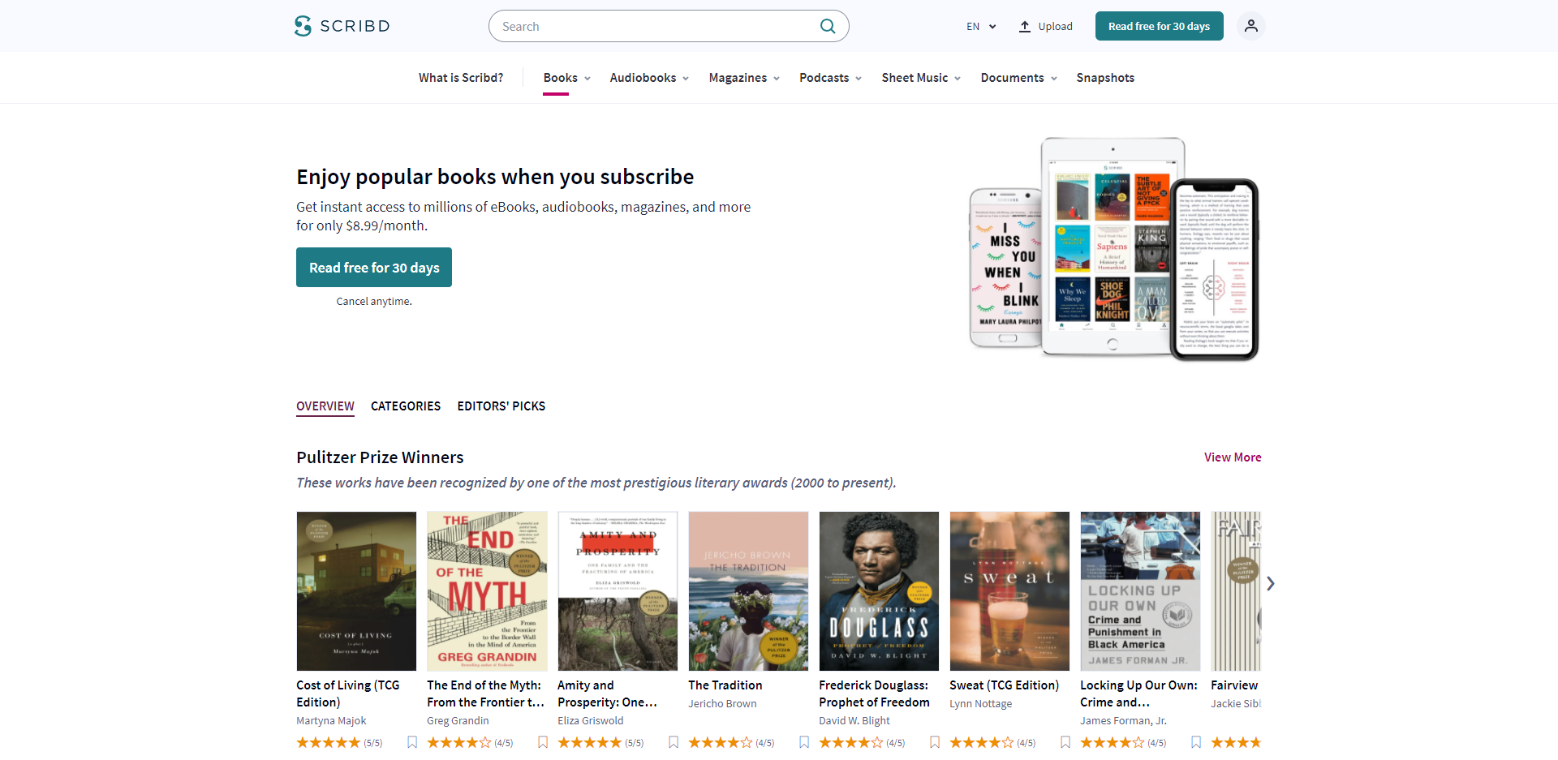Bookmark The End of the Myth
Screen dimensions: 1558x760
[x=543, y=742]
